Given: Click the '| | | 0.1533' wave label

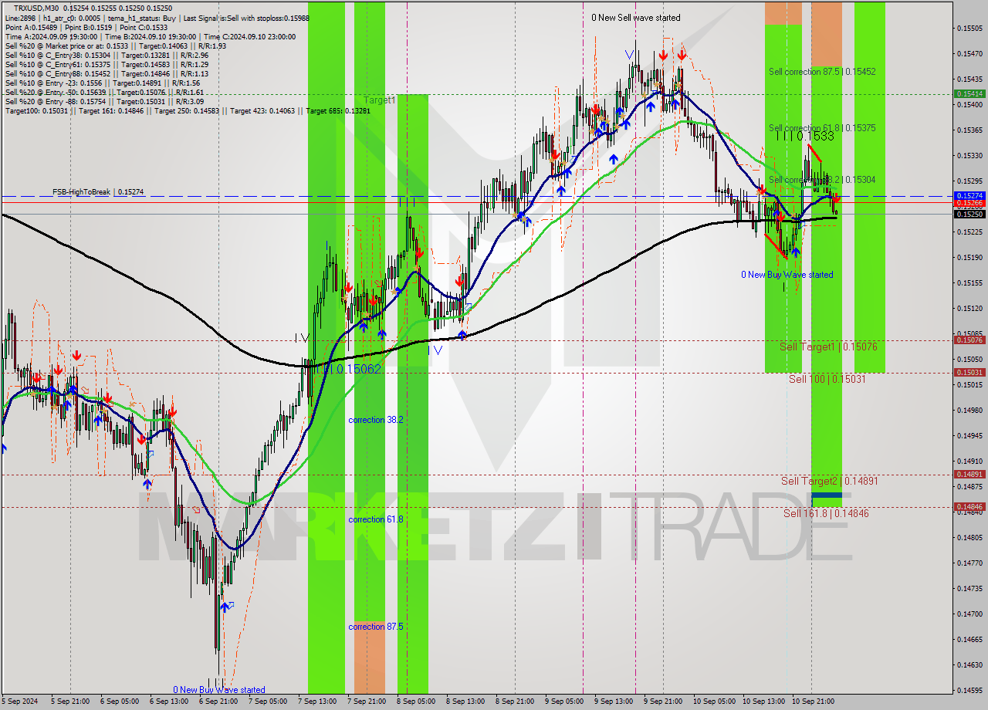Looking at the screenshot, I should coord(805,136).
